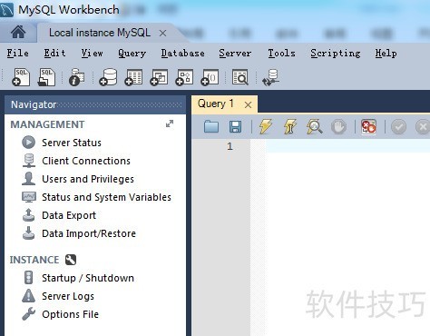
Task: Click the Server Status play icon
Action: (x=28, y=143)
